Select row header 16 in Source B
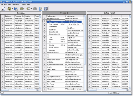 44,55
